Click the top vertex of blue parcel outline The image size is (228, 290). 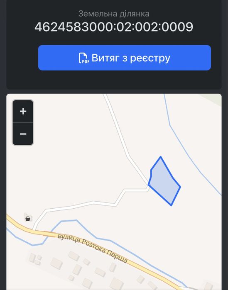pos(161,157)
